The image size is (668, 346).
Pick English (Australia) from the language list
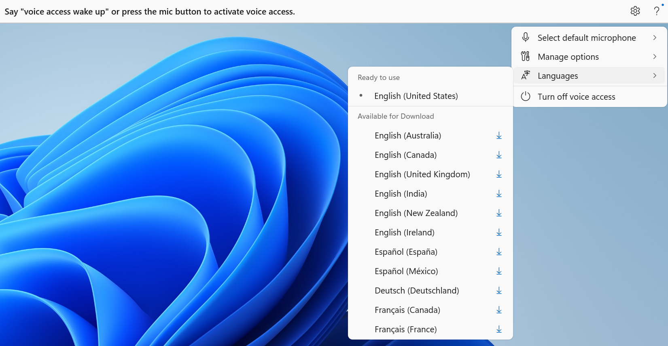point(430,136)
